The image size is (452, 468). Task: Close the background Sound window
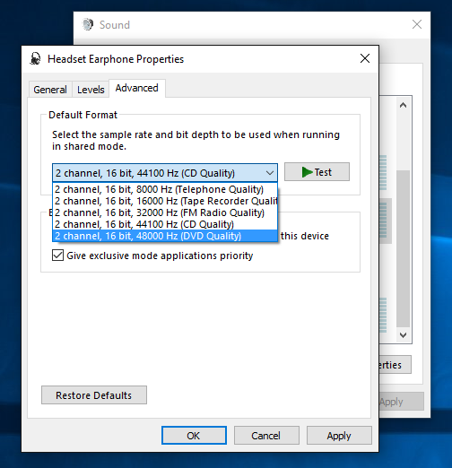[417, 24]
